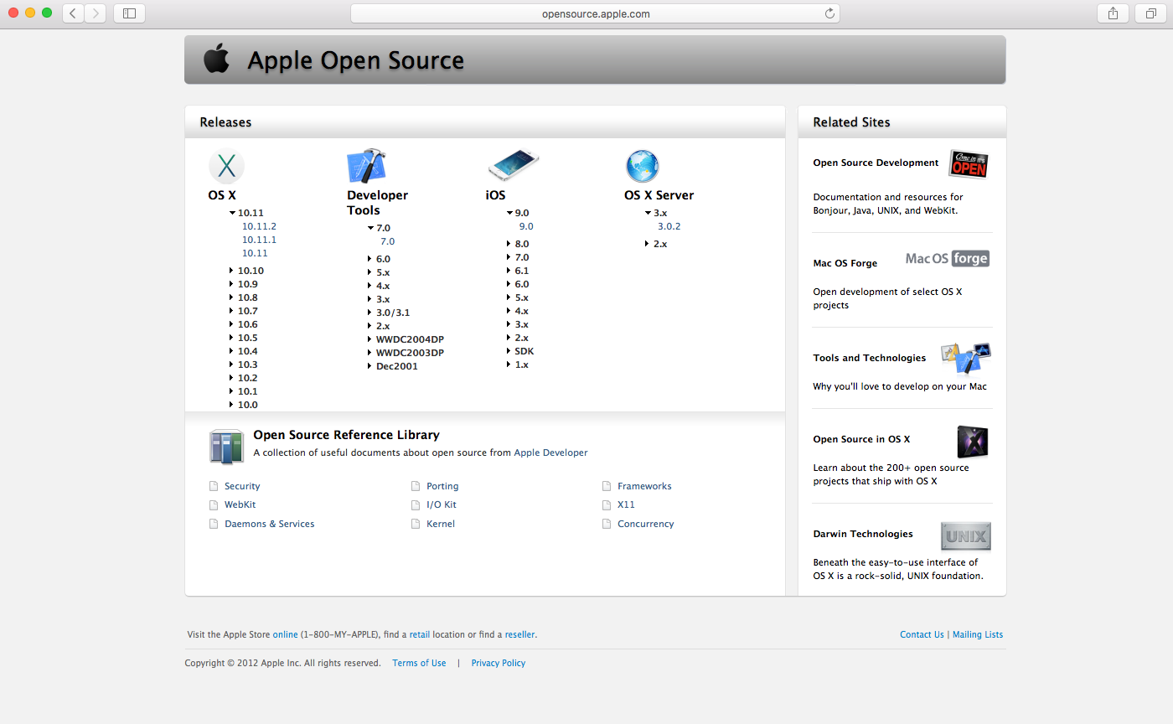Screen dimensions: 1173x724
Task: Collapse the OS X 10.11 section
Action: tap(233, 213)
